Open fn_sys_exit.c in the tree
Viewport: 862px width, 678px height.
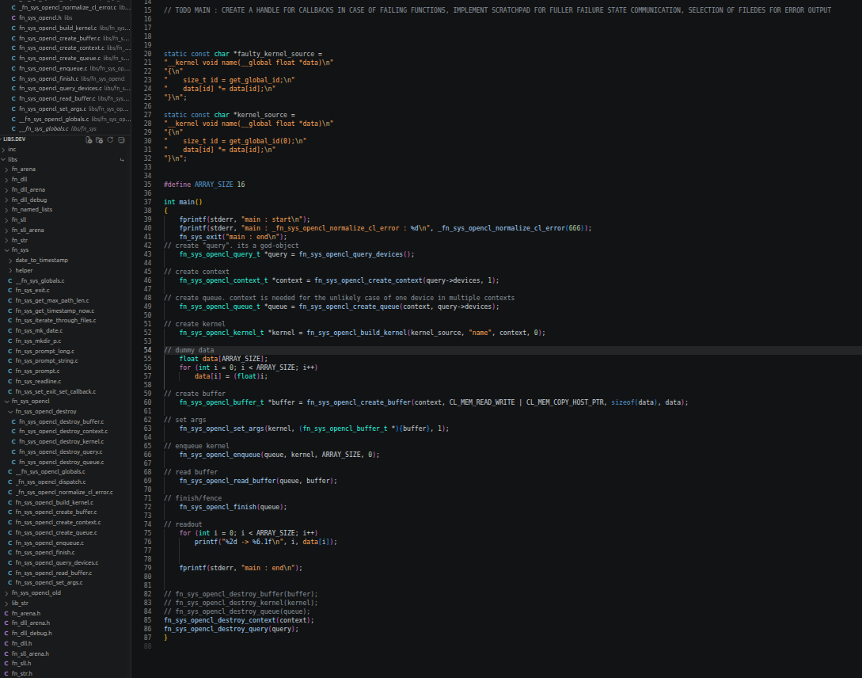[32, 291]
